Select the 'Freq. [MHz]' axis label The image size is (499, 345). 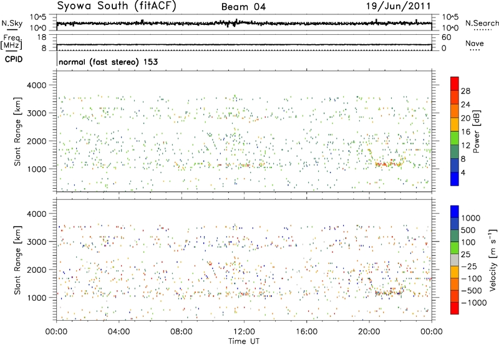point(11,42)
